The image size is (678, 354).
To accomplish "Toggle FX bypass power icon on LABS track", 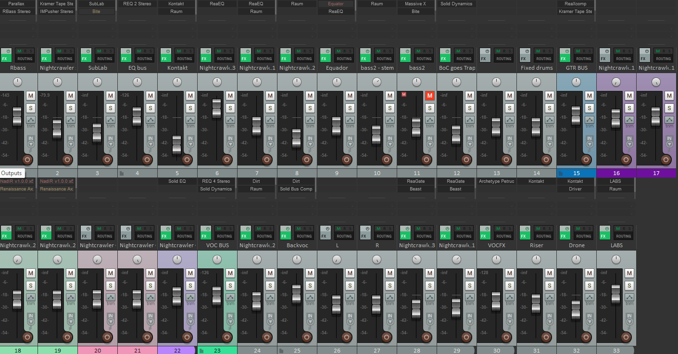I will click(607, 228).
